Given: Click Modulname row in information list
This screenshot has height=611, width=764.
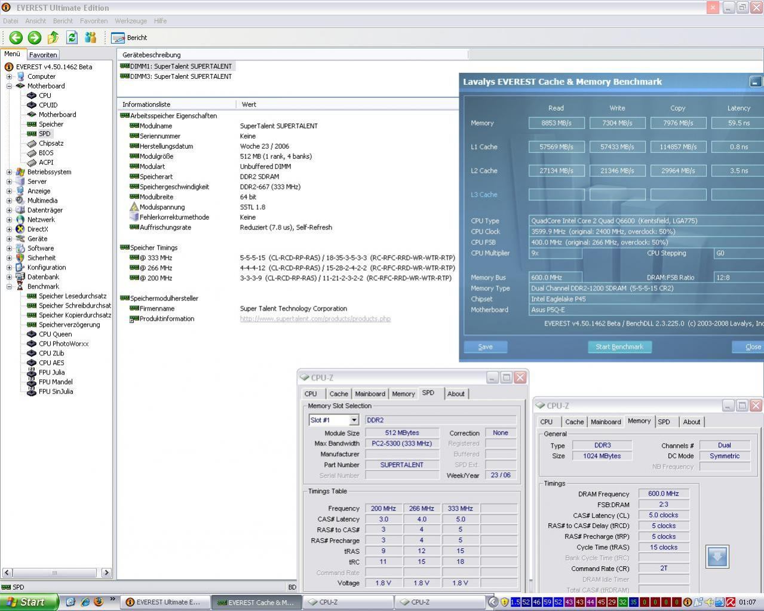Looking at the screenshot, I should coord(287,126).
